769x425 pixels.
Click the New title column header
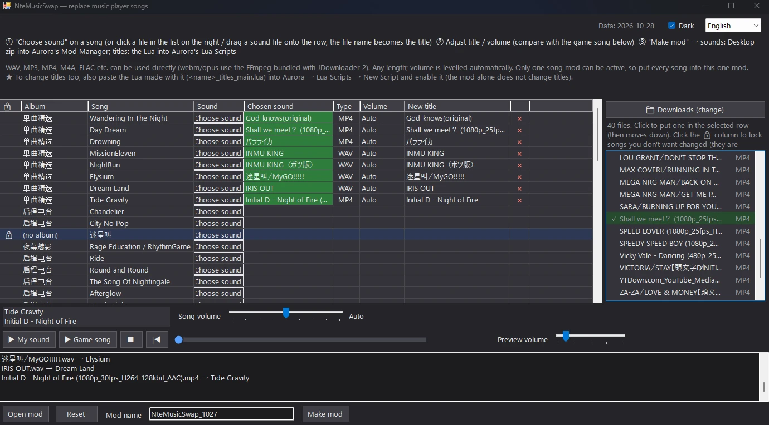(x=457, y=106)
